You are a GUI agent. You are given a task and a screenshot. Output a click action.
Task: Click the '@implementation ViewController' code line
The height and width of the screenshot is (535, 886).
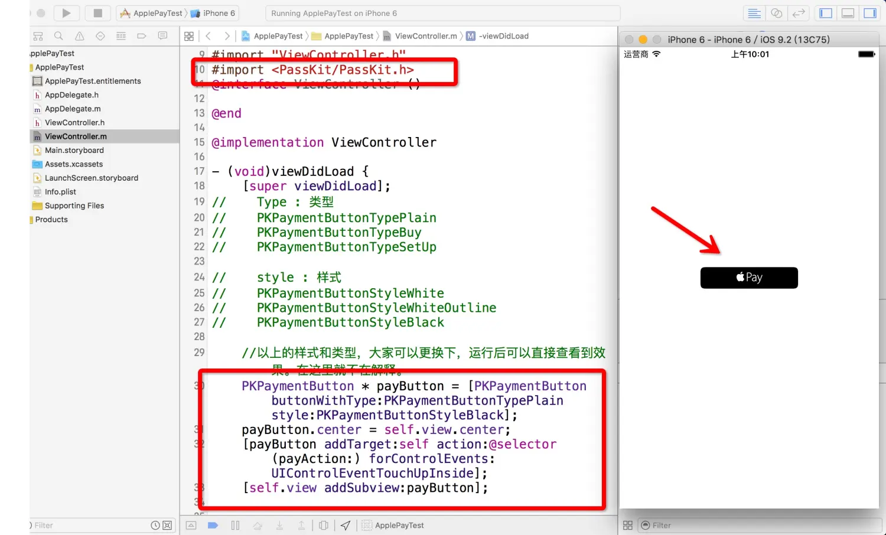pos(324,142)
